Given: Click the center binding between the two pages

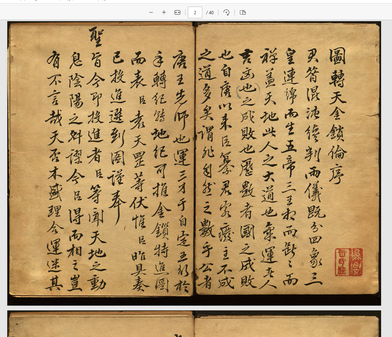Looking at the screenshot, I should point(194,160).
